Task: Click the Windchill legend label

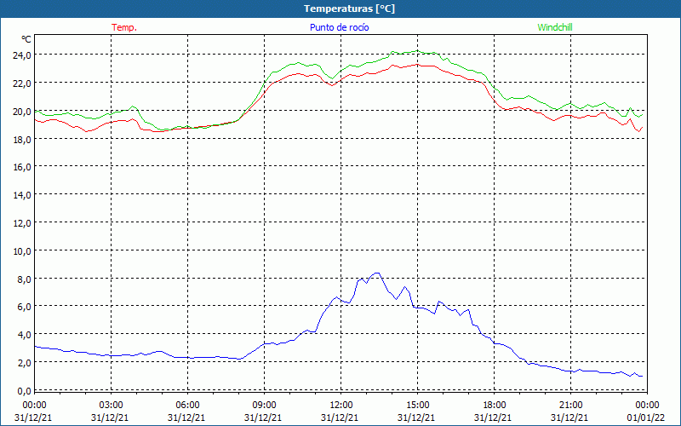Action: (x=555, y=27)
